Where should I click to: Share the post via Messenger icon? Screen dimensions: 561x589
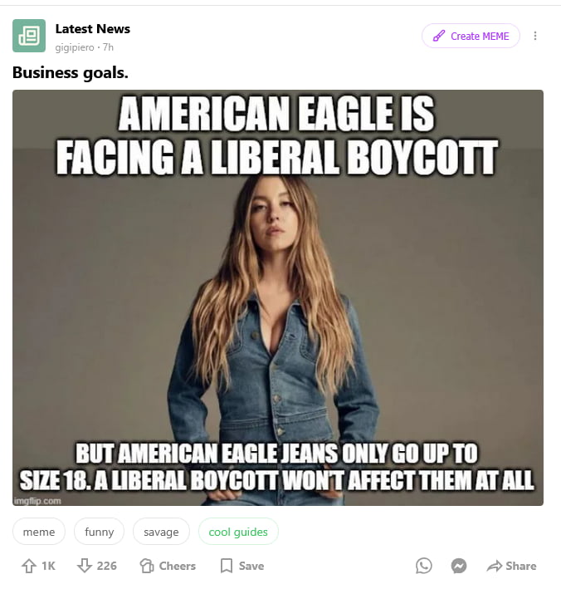pyautogui.click(x=459, y=566)
